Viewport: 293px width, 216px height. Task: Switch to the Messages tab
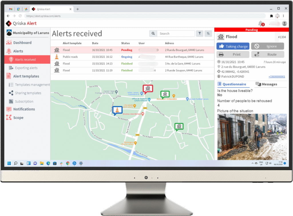[x=266, y=84]
